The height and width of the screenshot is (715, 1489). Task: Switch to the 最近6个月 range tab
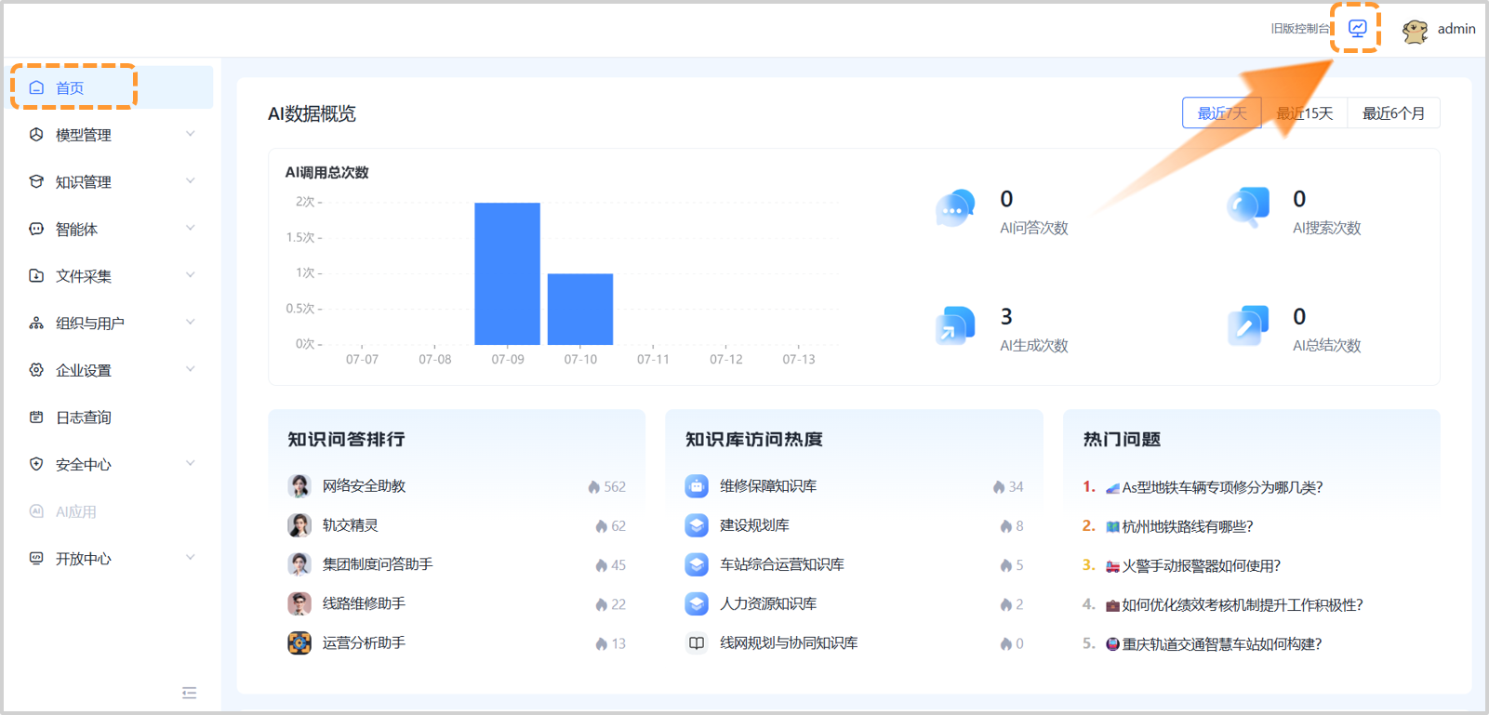pos(1394,113)
